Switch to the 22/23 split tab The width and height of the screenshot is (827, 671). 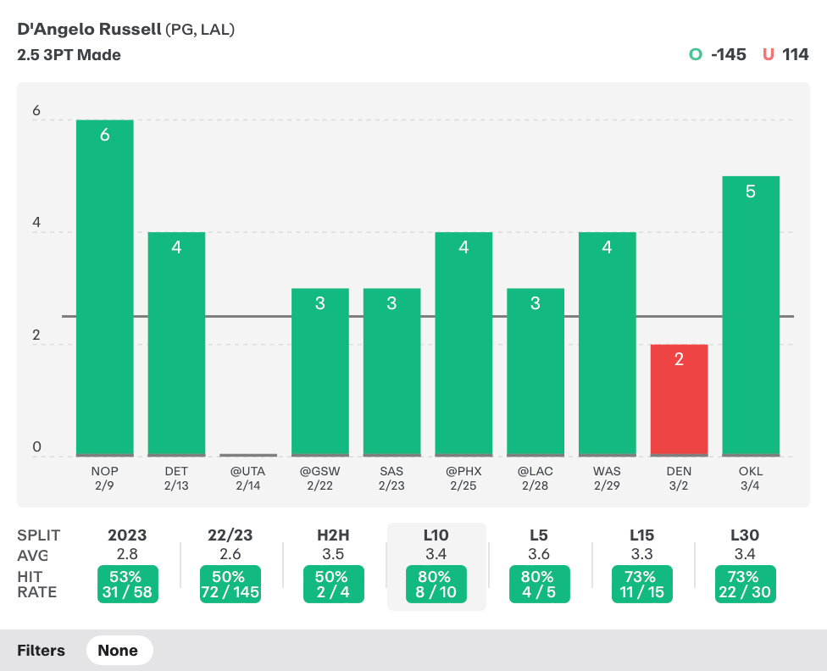tap(230, 535)
